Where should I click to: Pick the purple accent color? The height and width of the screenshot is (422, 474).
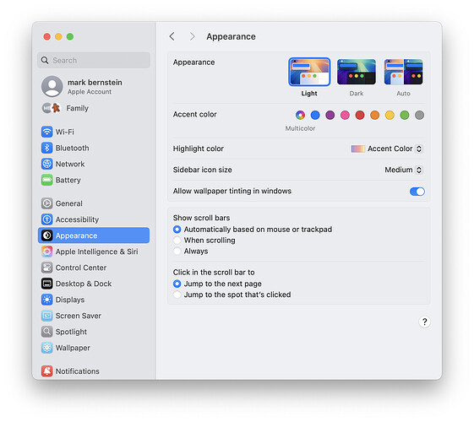coord(330,115)
